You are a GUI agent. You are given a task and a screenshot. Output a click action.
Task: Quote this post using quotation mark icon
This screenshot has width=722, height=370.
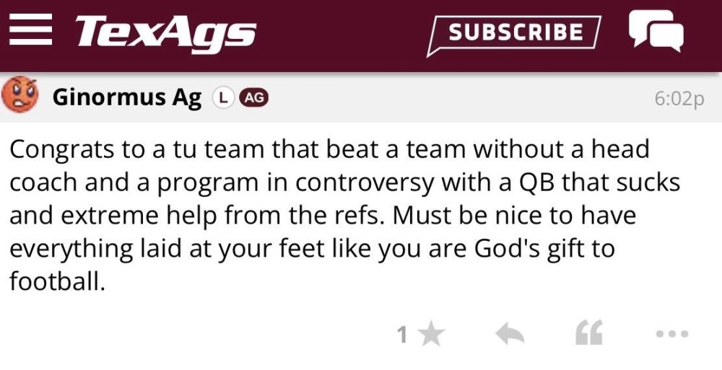point(589,333)
